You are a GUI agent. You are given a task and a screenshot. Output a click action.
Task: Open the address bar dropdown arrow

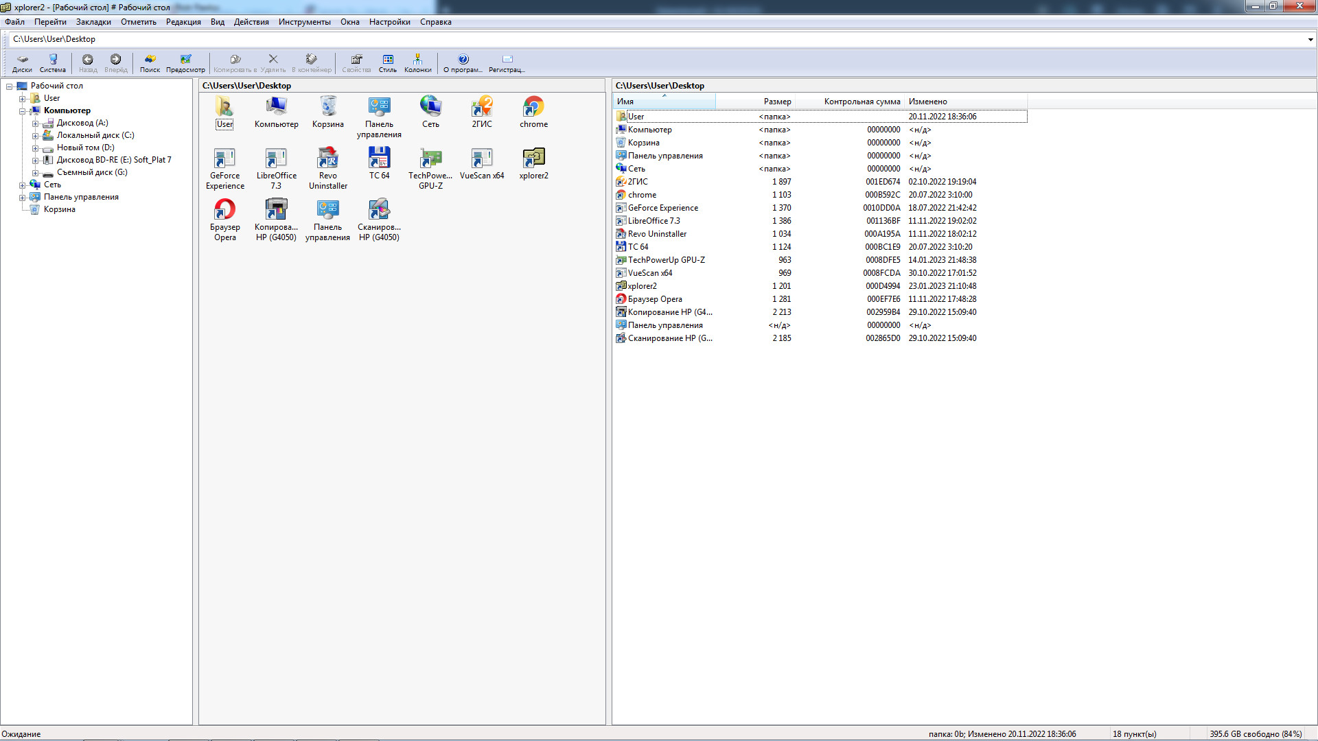pyautogui.click(x=1310, y=40)
